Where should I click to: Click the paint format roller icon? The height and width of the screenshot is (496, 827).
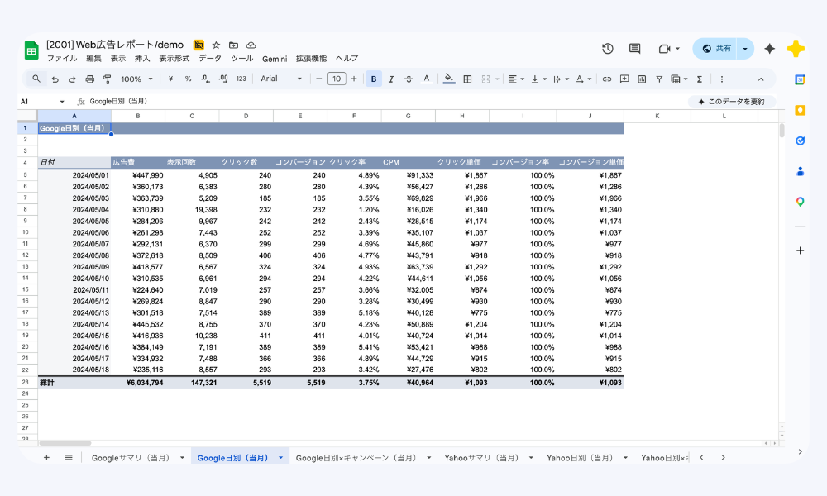107,79
